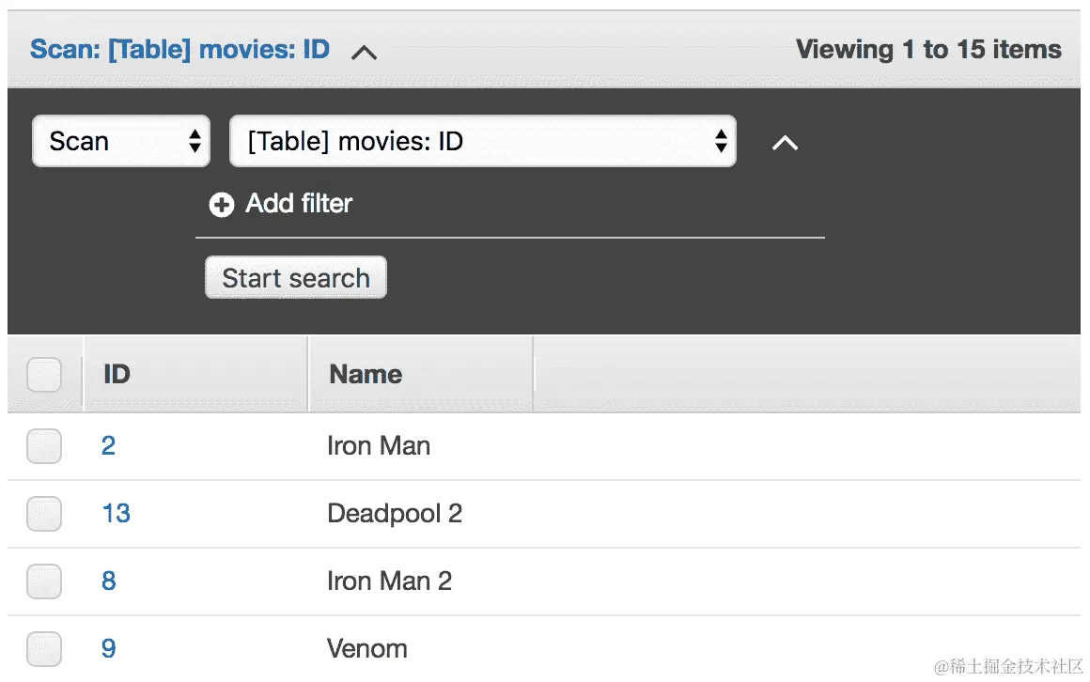Collapse the dark scan filter panel chevron
The height and width of the screenshot is (682, 1090).
point(785,143)
